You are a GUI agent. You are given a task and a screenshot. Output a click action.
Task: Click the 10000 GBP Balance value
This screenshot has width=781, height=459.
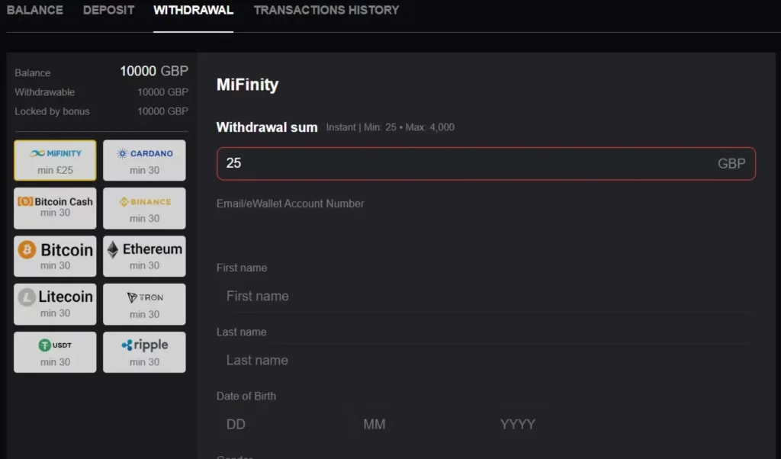click(154, 71)
